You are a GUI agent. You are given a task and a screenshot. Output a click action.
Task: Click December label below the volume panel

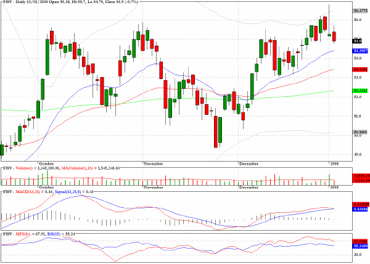249,188
